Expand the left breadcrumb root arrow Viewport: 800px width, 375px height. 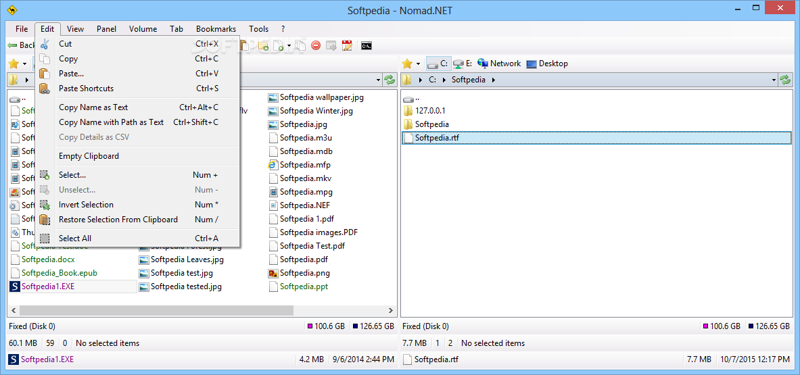(x=26, y=80)
